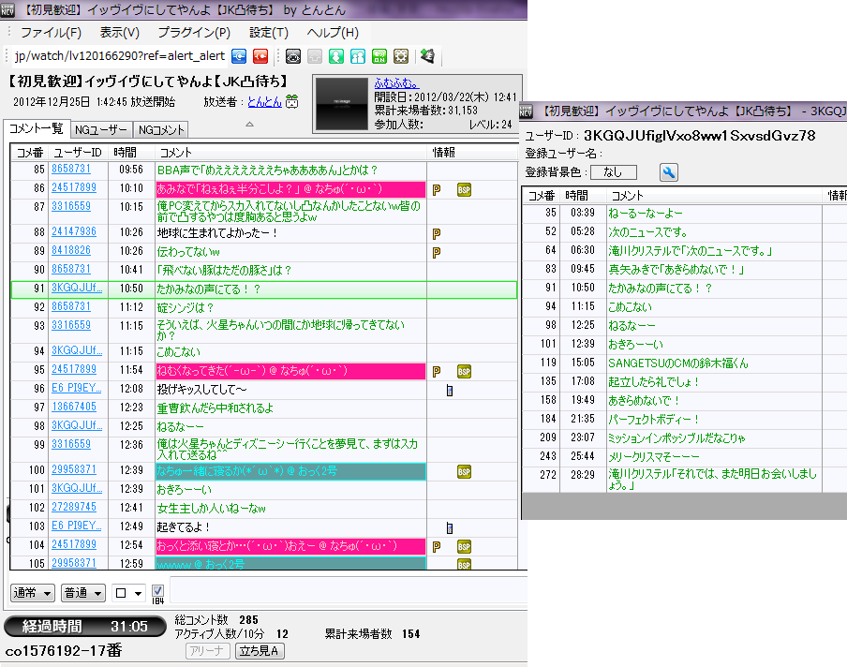Open user ID 24147936 link on comment 88
Viewport: 847px width, 667px height.
74,231
